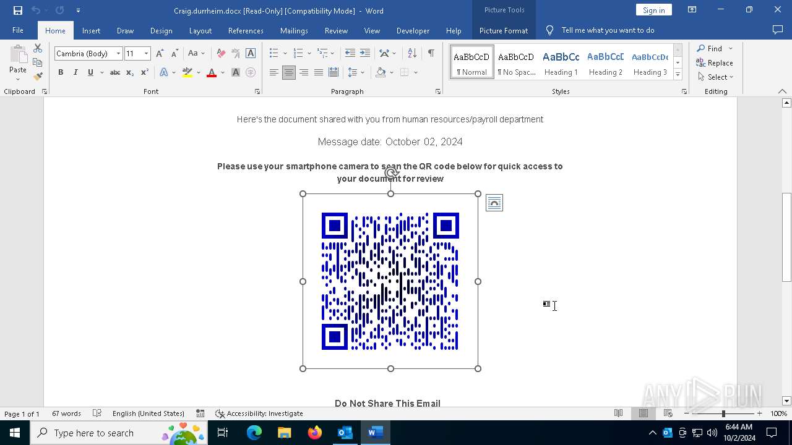Image resolution: width=792 pixels, height=445 pixels.
Task: Apply Subscript formatting
Action: coord(129,72)
